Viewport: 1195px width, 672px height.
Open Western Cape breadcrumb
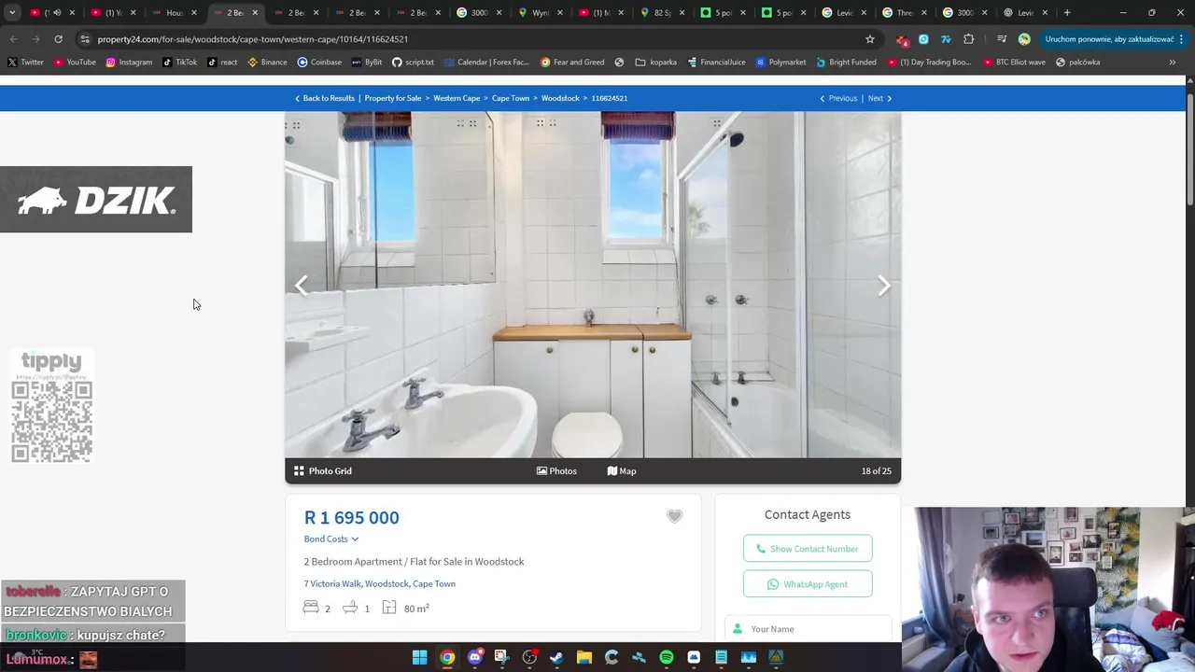pos(457,98)
